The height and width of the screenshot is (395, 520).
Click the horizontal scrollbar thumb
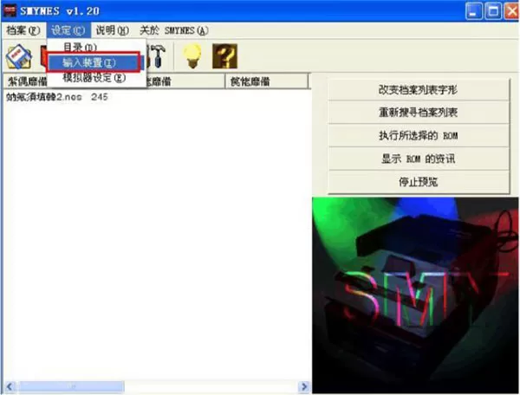(x=72, y=386)
